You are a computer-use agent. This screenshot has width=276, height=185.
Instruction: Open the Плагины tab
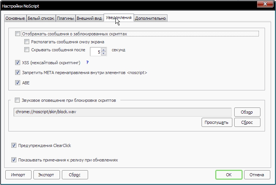click(x=65, y=18)
